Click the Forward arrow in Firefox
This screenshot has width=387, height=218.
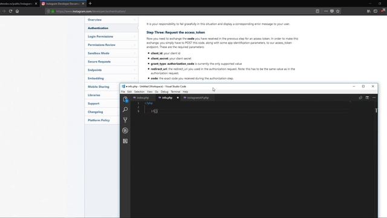[4, 11]
